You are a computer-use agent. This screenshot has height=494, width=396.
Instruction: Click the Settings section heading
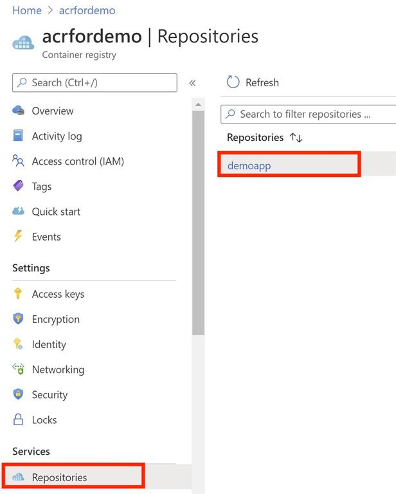[31, 268]
